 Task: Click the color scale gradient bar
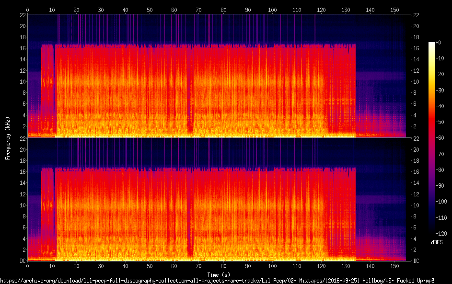(431, 137)
